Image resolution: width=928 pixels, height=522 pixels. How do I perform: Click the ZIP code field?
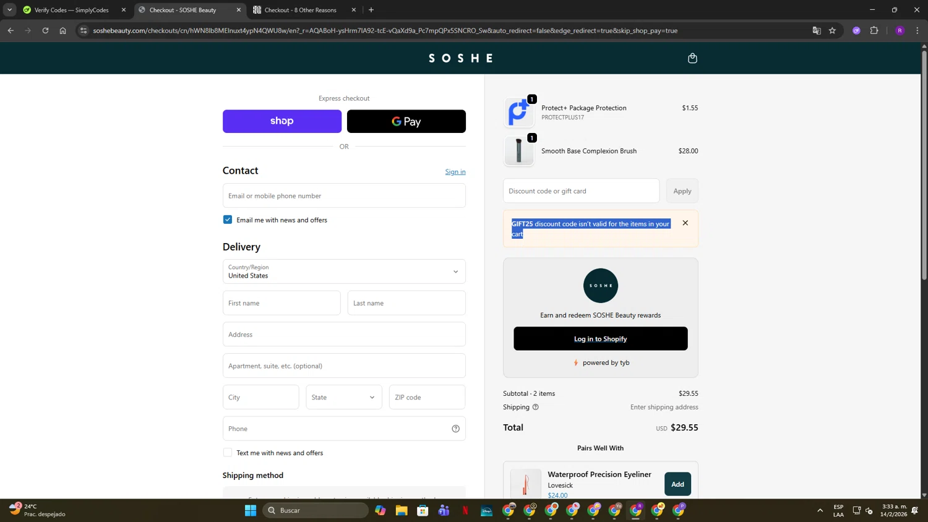(427, 397)
